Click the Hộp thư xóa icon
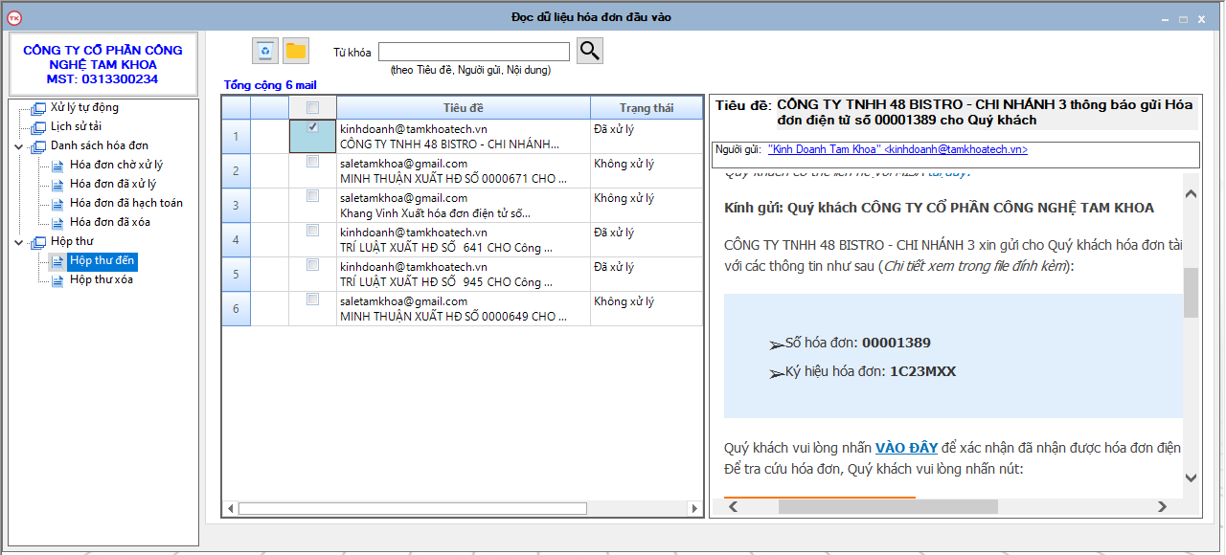The image size is (1226, 555). [57, 280]
